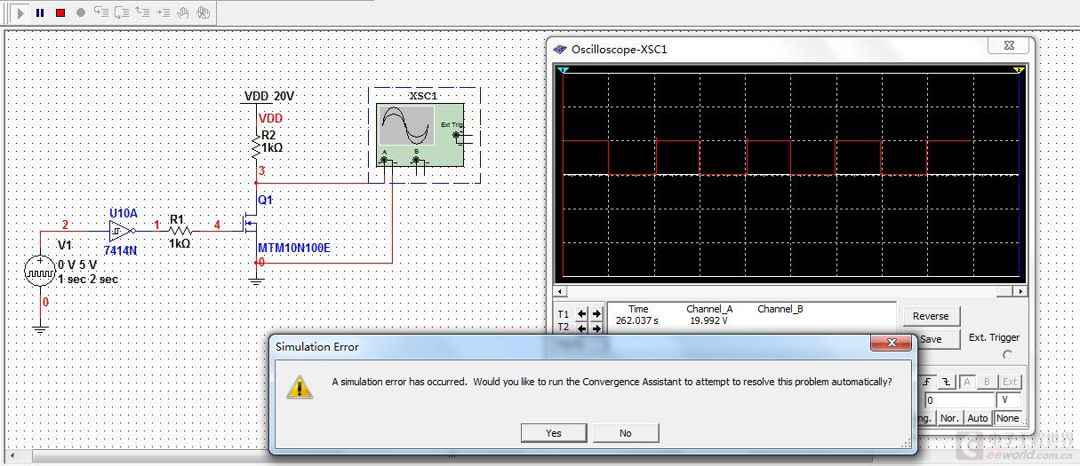Select the Ext. Trigger radio button
Screen dimensions: 1080x466
pyautogui.click(x=1007, y=355)
